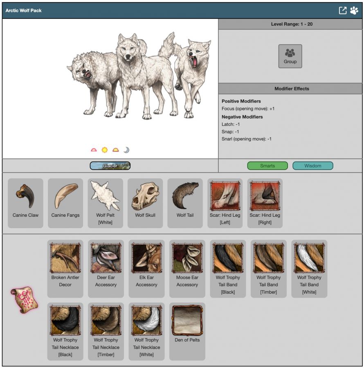
Task: Click the Wolf Skull item
Action: (145, 196)
